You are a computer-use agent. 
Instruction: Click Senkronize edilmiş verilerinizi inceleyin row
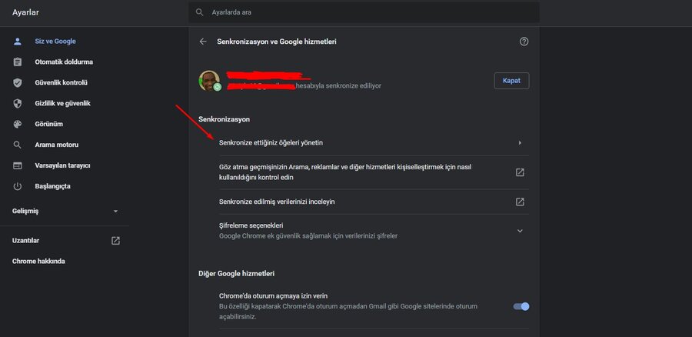(x=374, y=202)
